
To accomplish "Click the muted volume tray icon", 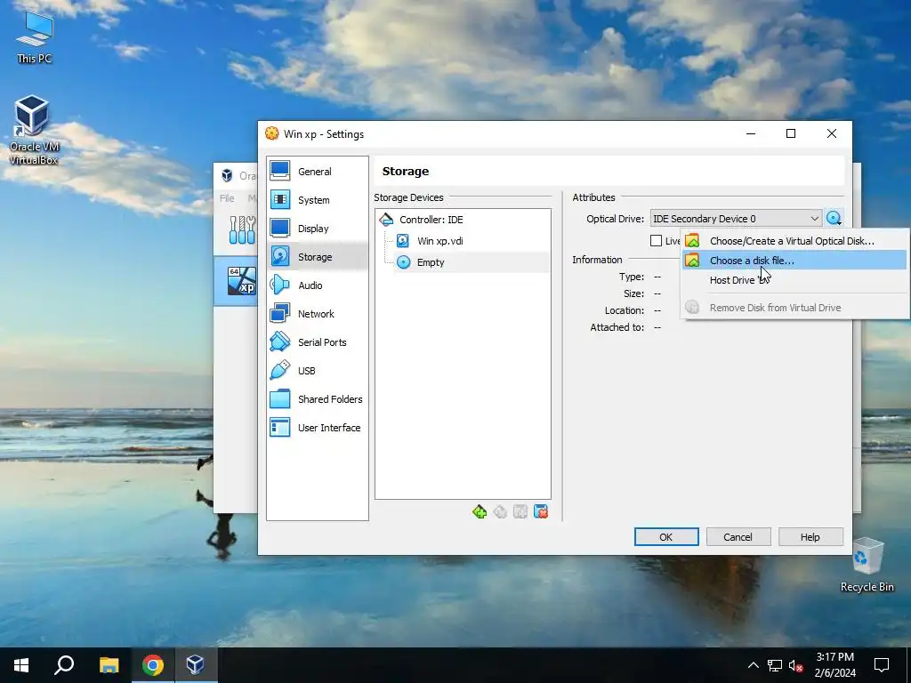I will pos(796,665).
